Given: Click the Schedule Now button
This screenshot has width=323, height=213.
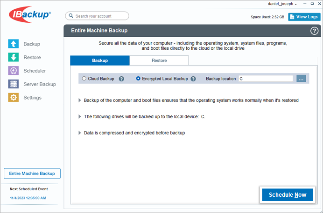Looking at the screenshot, I should click(x=288, y=195).
